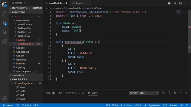
Task: Change encoding via UTF-8 status item
Action: tap(138, 105)
